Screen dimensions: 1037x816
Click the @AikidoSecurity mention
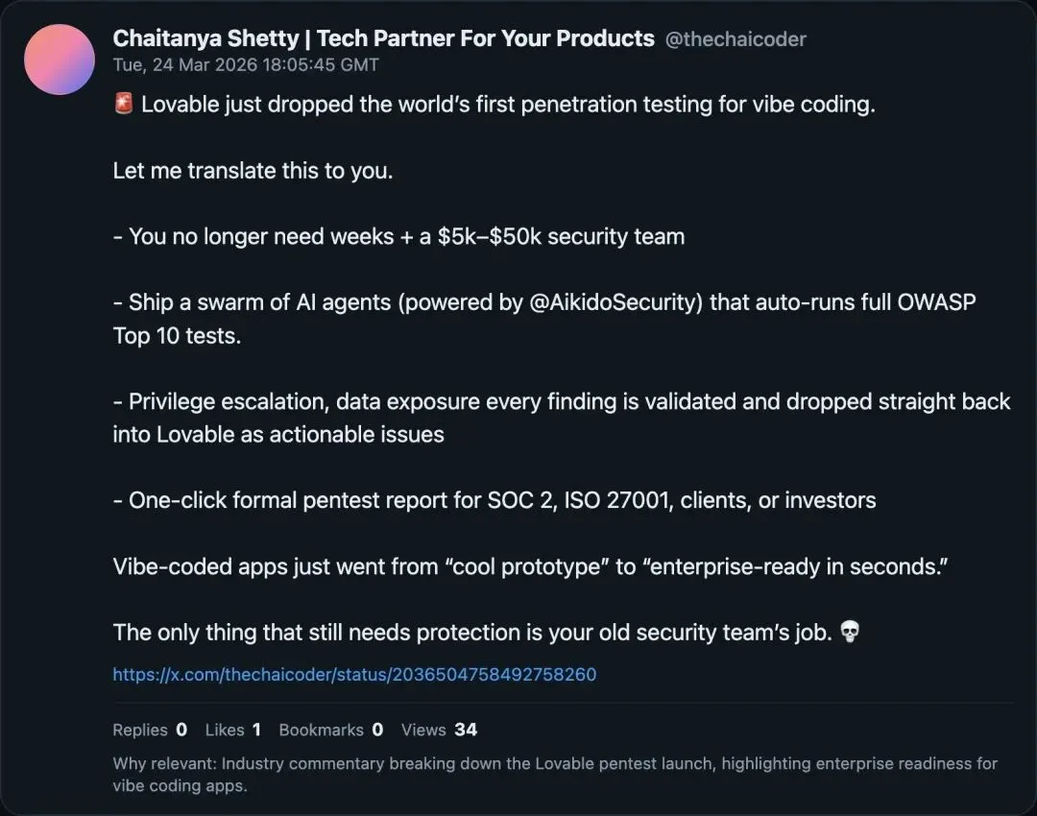(x=618, y=302)
